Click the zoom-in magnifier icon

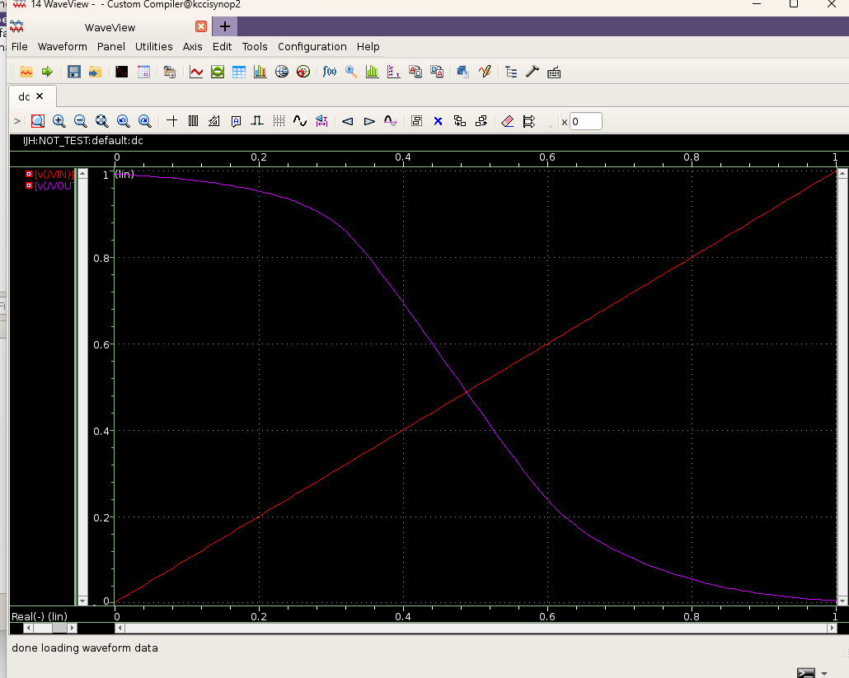coord(59,121)
